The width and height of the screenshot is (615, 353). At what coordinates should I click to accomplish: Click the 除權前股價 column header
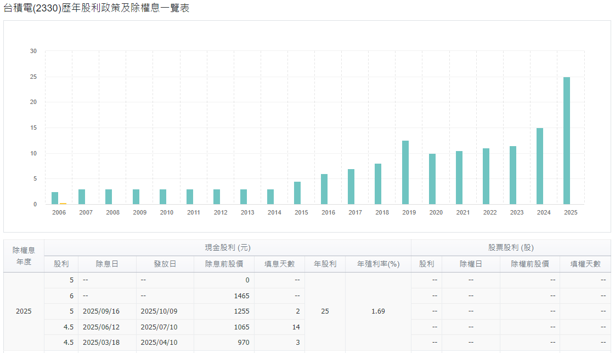point(529,264)
